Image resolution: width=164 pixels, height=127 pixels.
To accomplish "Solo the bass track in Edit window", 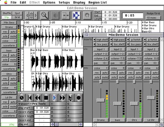I will tap(5, 60).
